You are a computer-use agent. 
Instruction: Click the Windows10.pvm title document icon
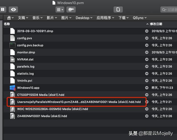point(54,3)
